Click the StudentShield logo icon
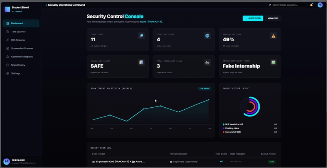 click(x=7, y=9)
